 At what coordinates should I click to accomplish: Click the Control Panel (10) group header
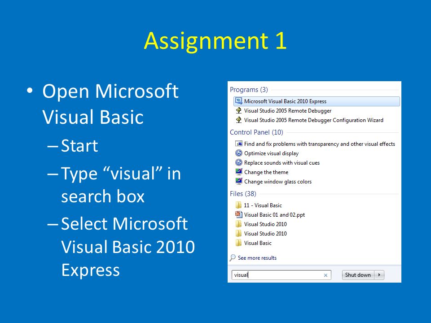coord(256,132)
